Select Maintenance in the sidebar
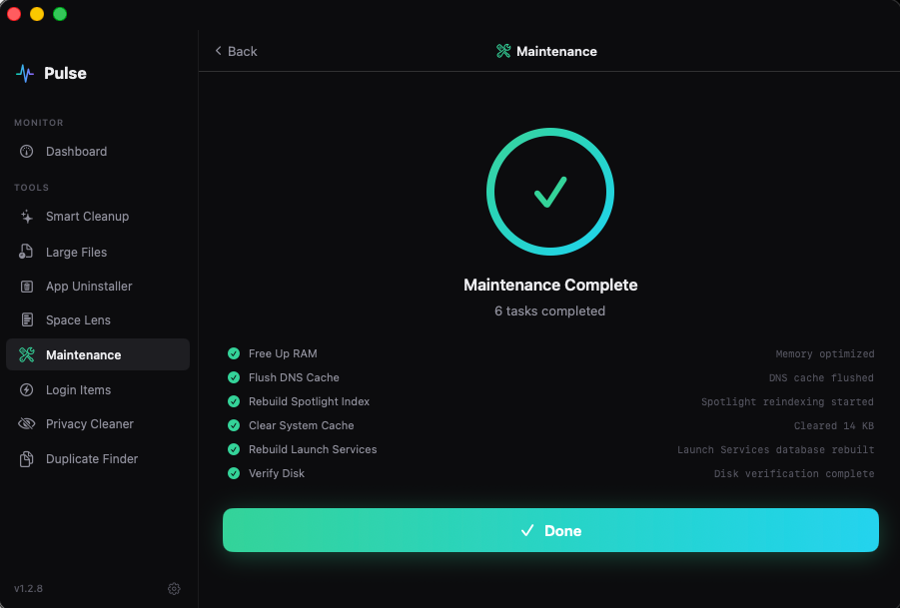 [85, 354]
